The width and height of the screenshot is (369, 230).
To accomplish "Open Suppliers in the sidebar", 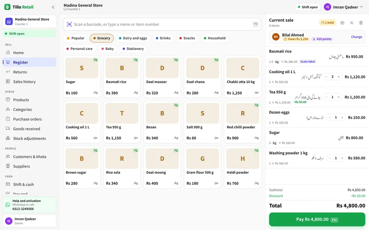I will coord(30,166).
